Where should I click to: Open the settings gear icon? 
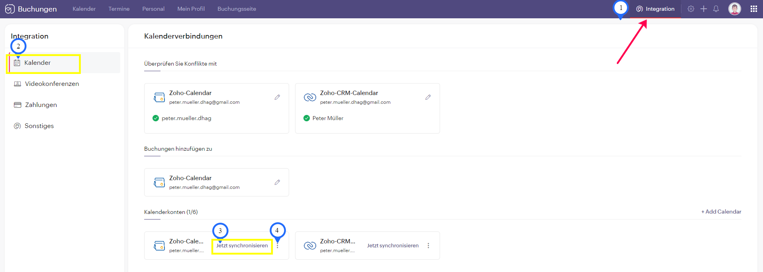point(691,9)
